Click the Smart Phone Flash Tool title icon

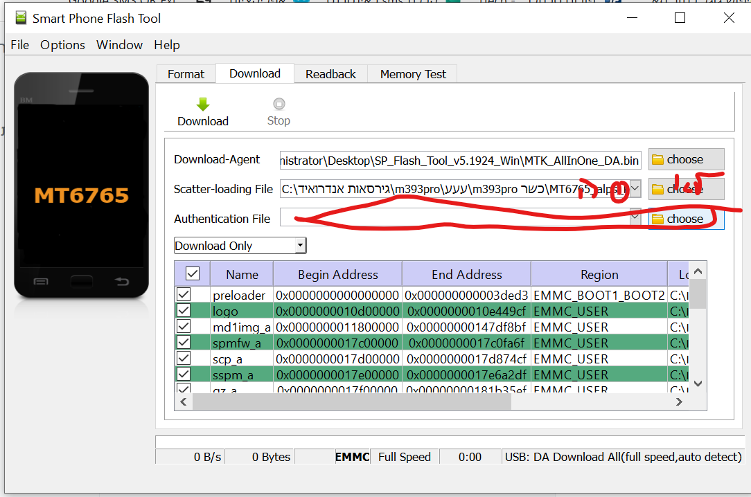tap(20, 18)
